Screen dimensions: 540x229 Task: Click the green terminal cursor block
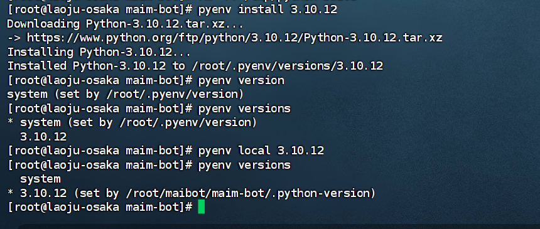point(202,207)
